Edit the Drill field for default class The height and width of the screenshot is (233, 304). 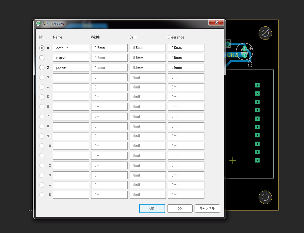pos(148,48)
